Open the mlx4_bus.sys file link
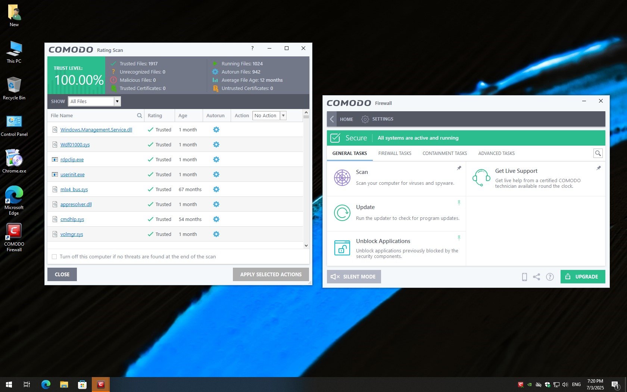This screenshot has height=392, width=627. tap(74, 189)
